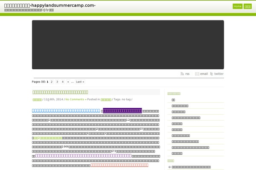The width and height of the screenshot is (256, 170).
Task: Open the bulleted link in the second sidebar section
Action: tap(191, 167)
